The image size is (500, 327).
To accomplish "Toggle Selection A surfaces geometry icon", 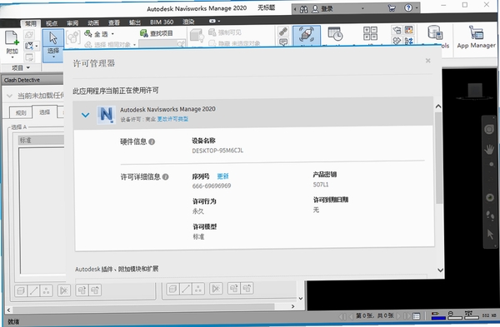I will coord(21,290).
